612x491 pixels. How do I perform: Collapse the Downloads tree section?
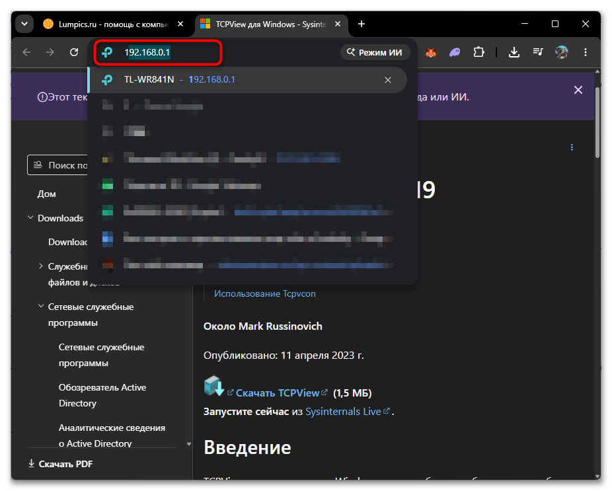click(x=30, y=217)
